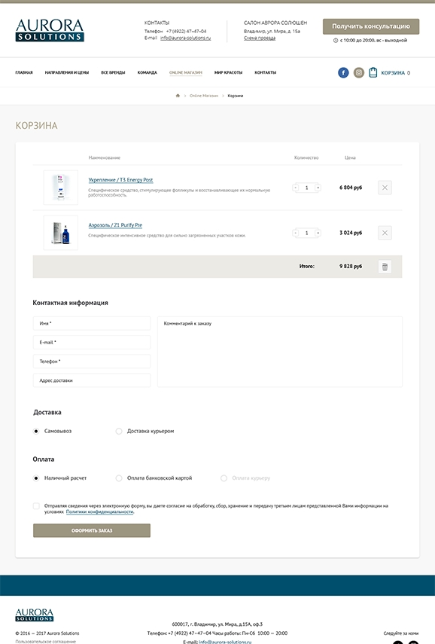Decrease quantity of Z1 Purify Pre
Screen dimensions: 435x644
(296, 233)
